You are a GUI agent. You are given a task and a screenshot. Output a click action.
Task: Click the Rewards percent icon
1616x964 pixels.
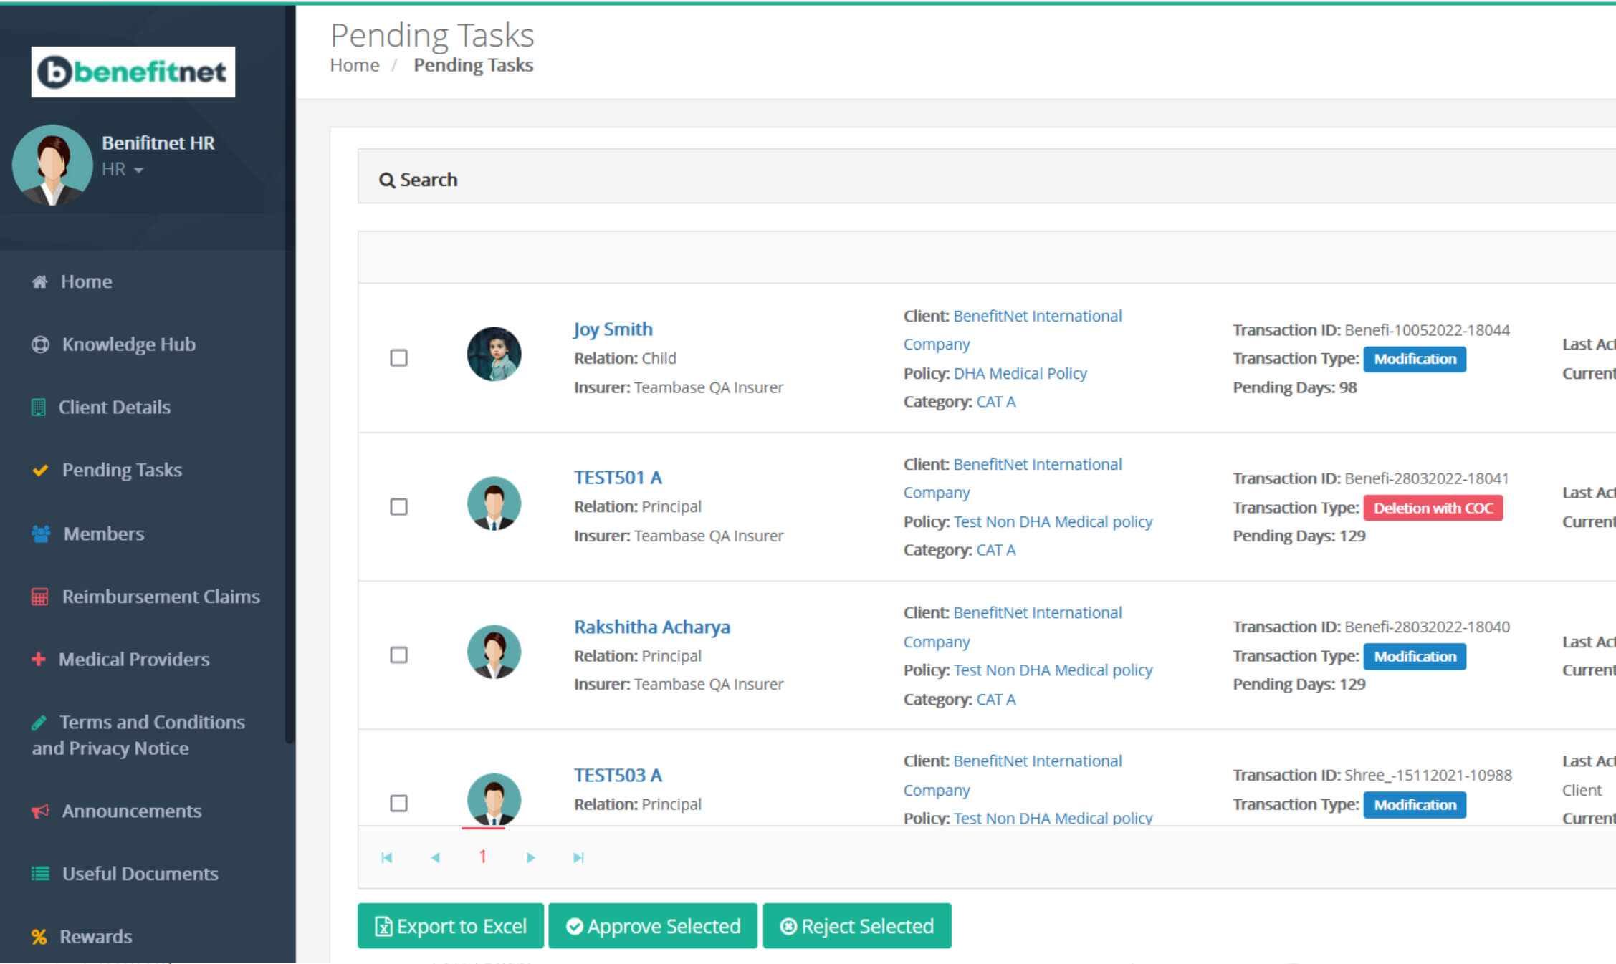(39, 937)
